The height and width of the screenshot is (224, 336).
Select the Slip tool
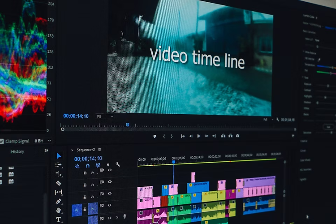(59, 192)
